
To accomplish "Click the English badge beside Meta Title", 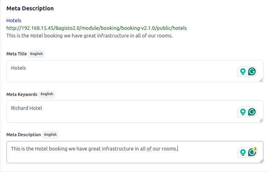I will click(36, 54).
